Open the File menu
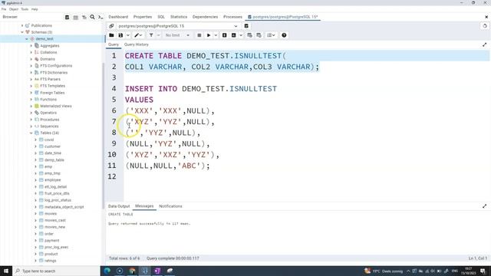 (4, 9)
